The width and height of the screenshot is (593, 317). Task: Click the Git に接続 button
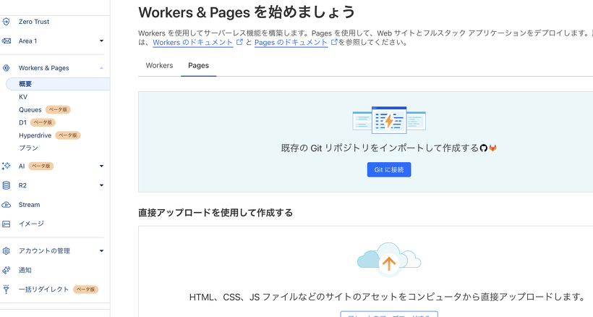pyautogui.click(x=389, y=170)
